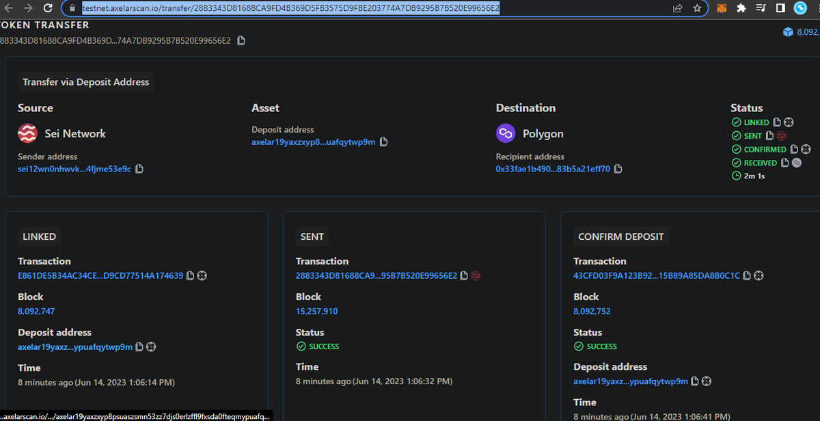Open the media control playlist icon

761,8
